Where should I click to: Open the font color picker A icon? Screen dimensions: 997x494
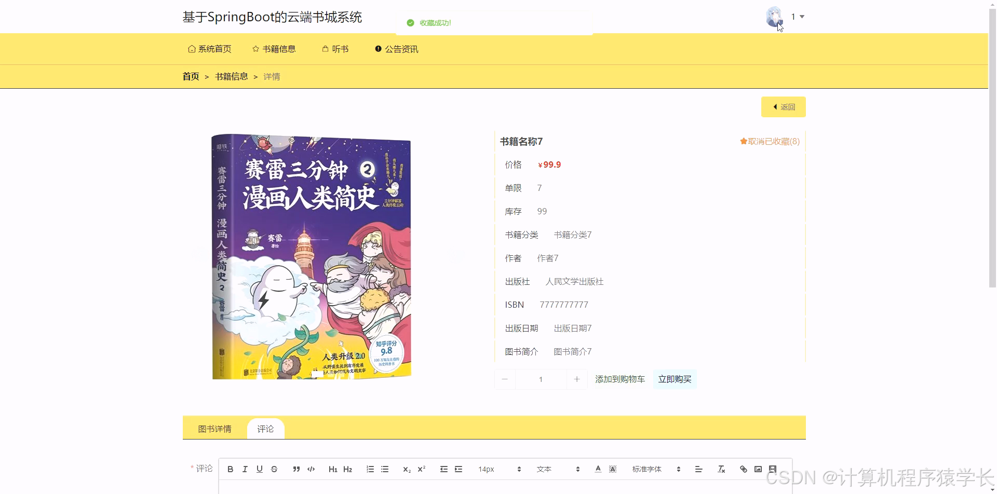(598, 469)
